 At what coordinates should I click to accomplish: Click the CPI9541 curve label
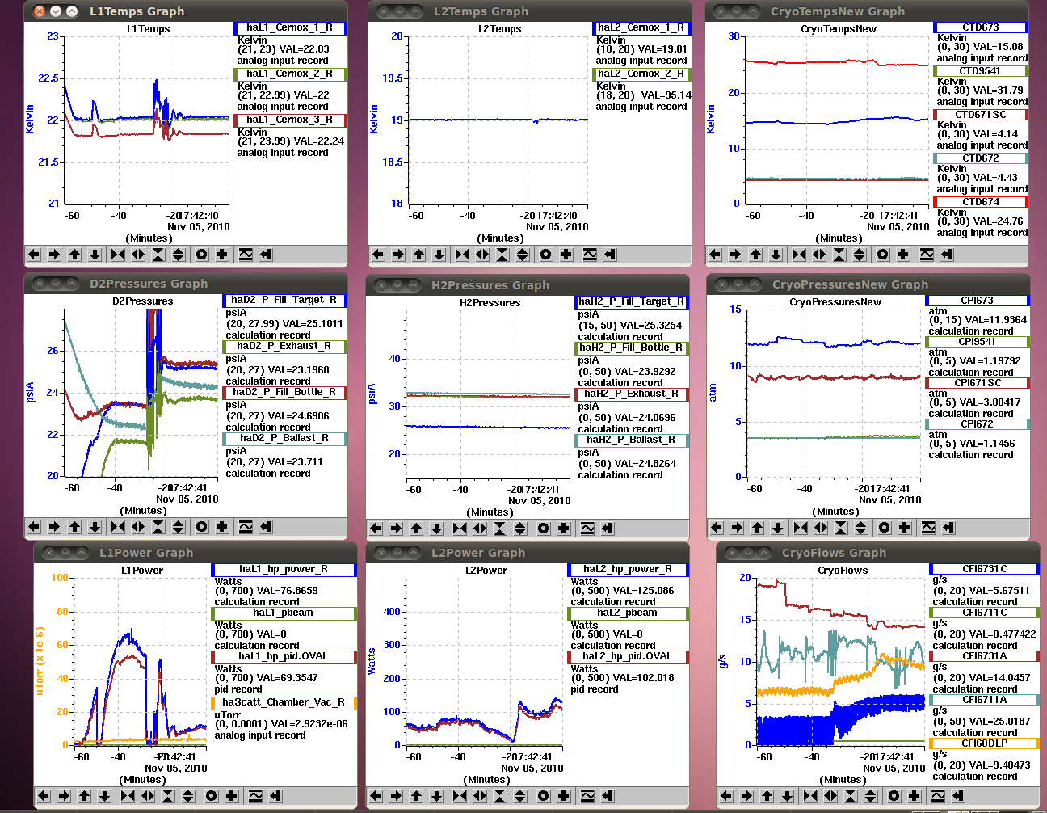click(978, 342)
